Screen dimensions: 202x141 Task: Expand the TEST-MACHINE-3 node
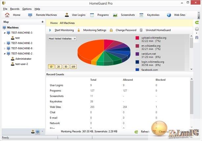click(5, 43)
